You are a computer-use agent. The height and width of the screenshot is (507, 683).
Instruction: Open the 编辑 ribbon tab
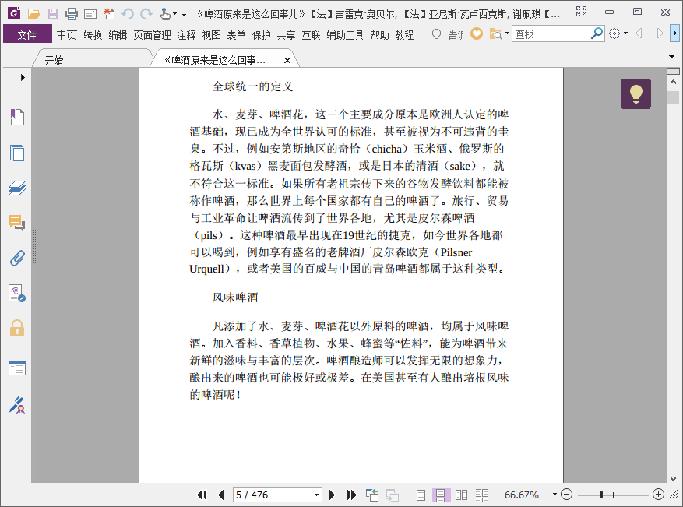pyautogui.click(x=118, y=35)
